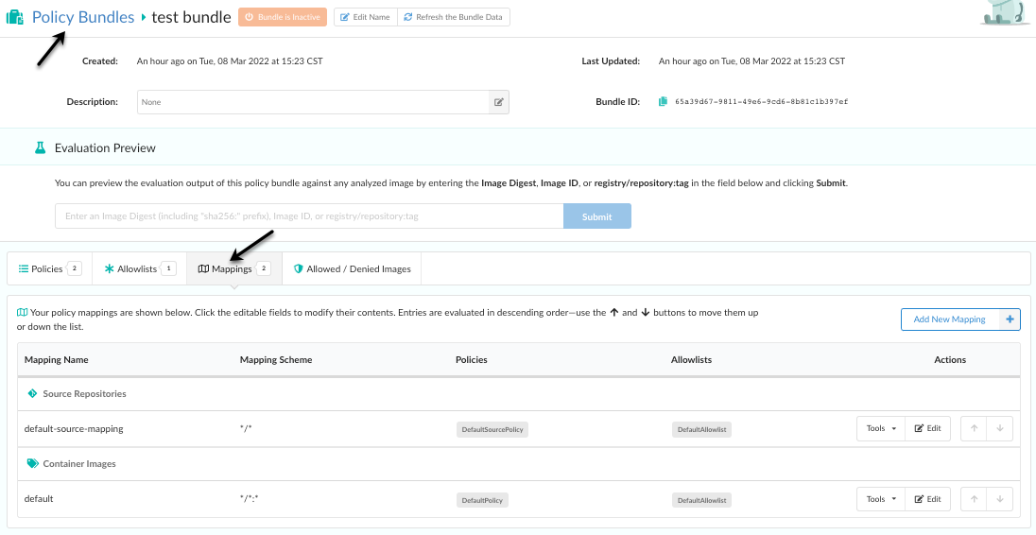
Task: Open the Allowlists tab
Action: (140, 269)
